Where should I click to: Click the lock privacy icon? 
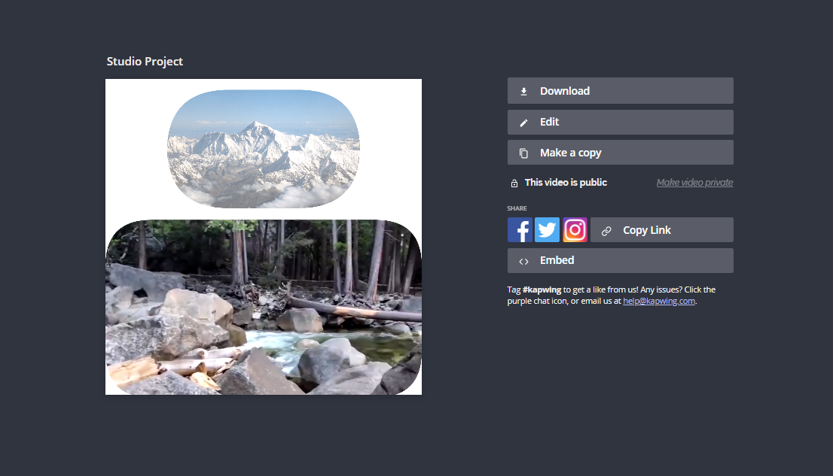click(x=514, y=183)
